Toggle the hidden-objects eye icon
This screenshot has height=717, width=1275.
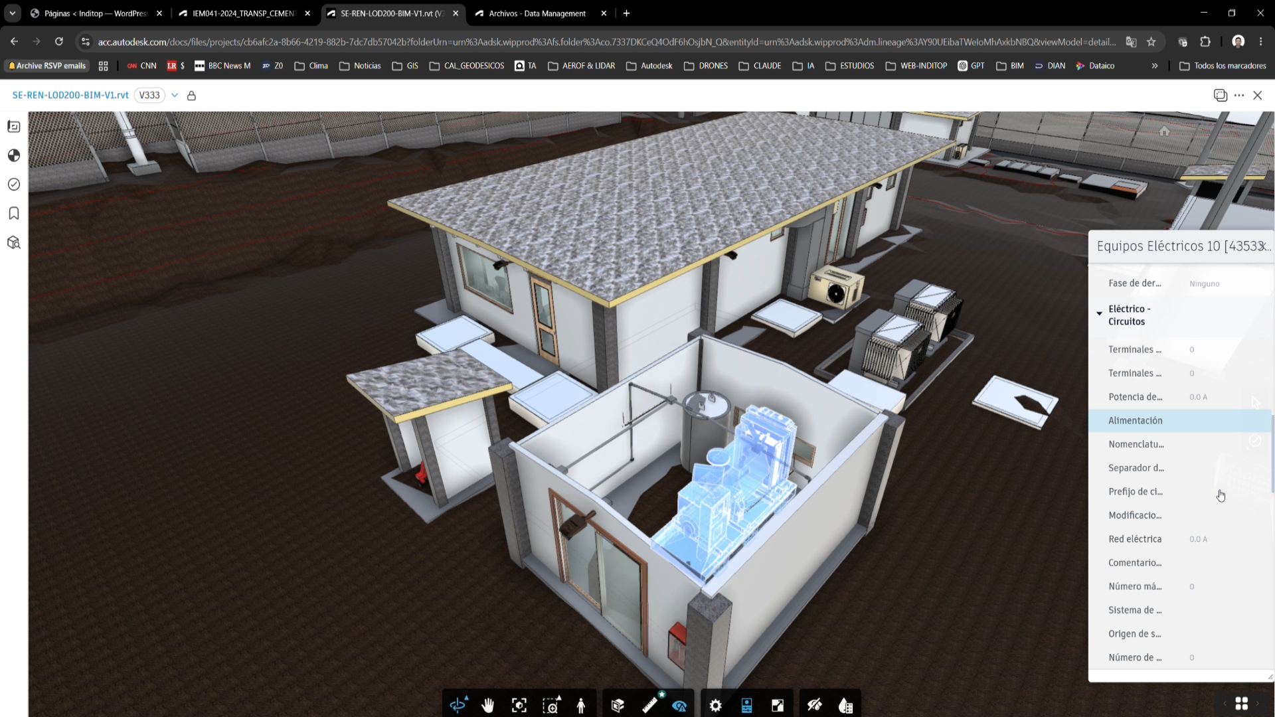(815, 705)
